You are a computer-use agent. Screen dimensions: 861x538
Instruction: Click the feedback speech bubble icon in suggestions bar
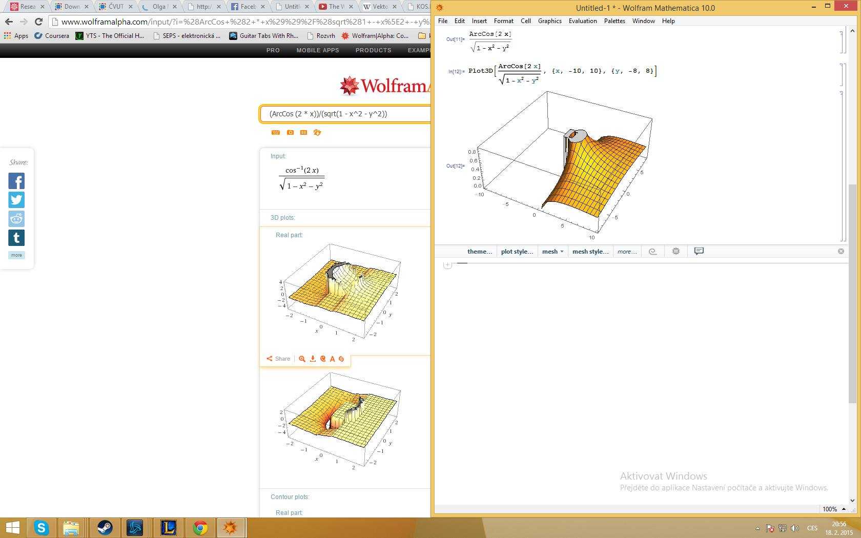click(x=699, y=251)
